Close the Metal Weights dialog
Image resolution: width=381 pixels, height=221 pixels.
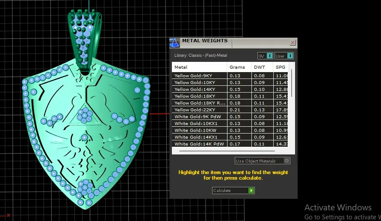(292, 43)
